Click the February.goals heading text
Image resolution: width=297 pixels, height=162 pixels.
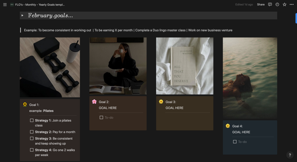click(50, 16)
